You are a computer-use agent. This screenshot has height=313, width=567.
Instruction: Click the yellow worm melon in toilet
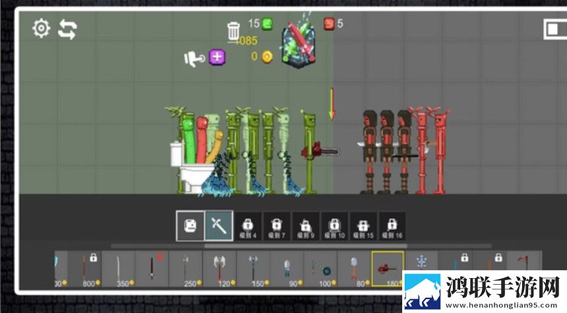coord(216,147)
